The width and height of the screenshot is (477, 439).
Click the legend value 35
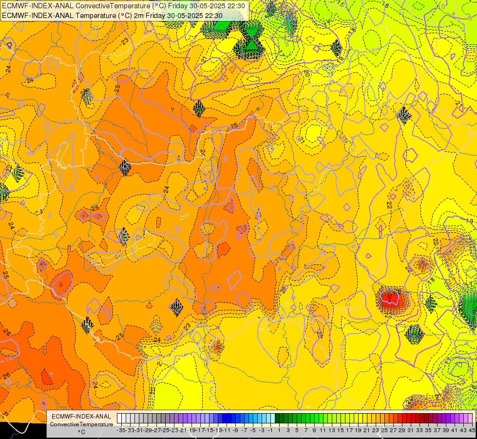[x=429, y=430]
